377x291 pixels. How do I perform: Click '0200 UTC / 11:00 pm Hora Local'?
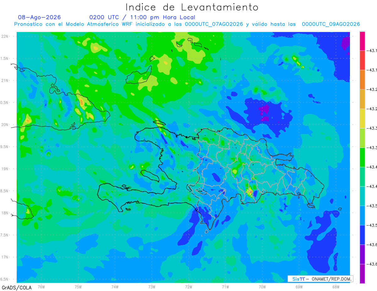(142, 17)
